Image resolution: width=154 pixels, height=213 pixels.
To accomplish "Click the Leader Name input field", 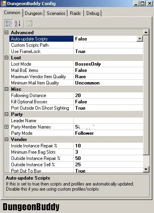I will pyautogui.click(x=108, y=121).
